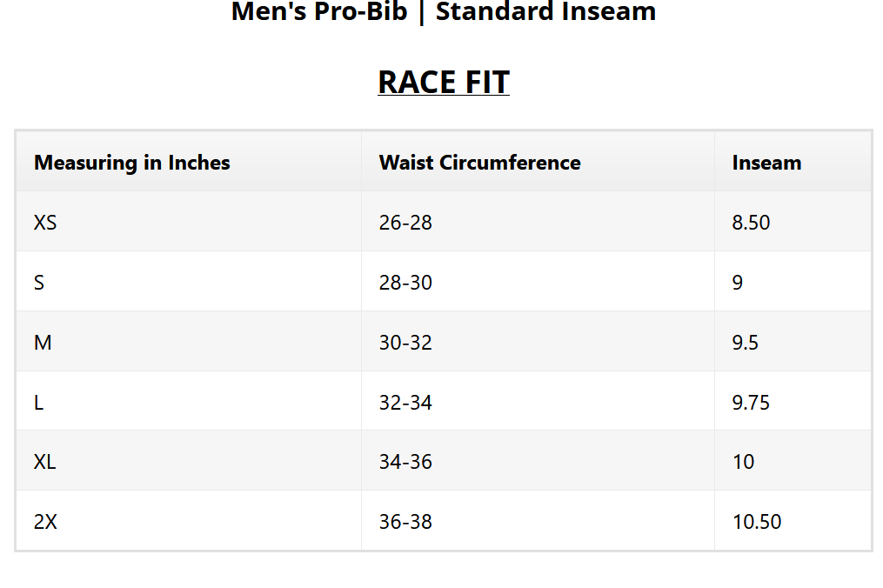
Task: Click the 9.5 inseam value
Action: pyautogui.click(x=746, y=343)
